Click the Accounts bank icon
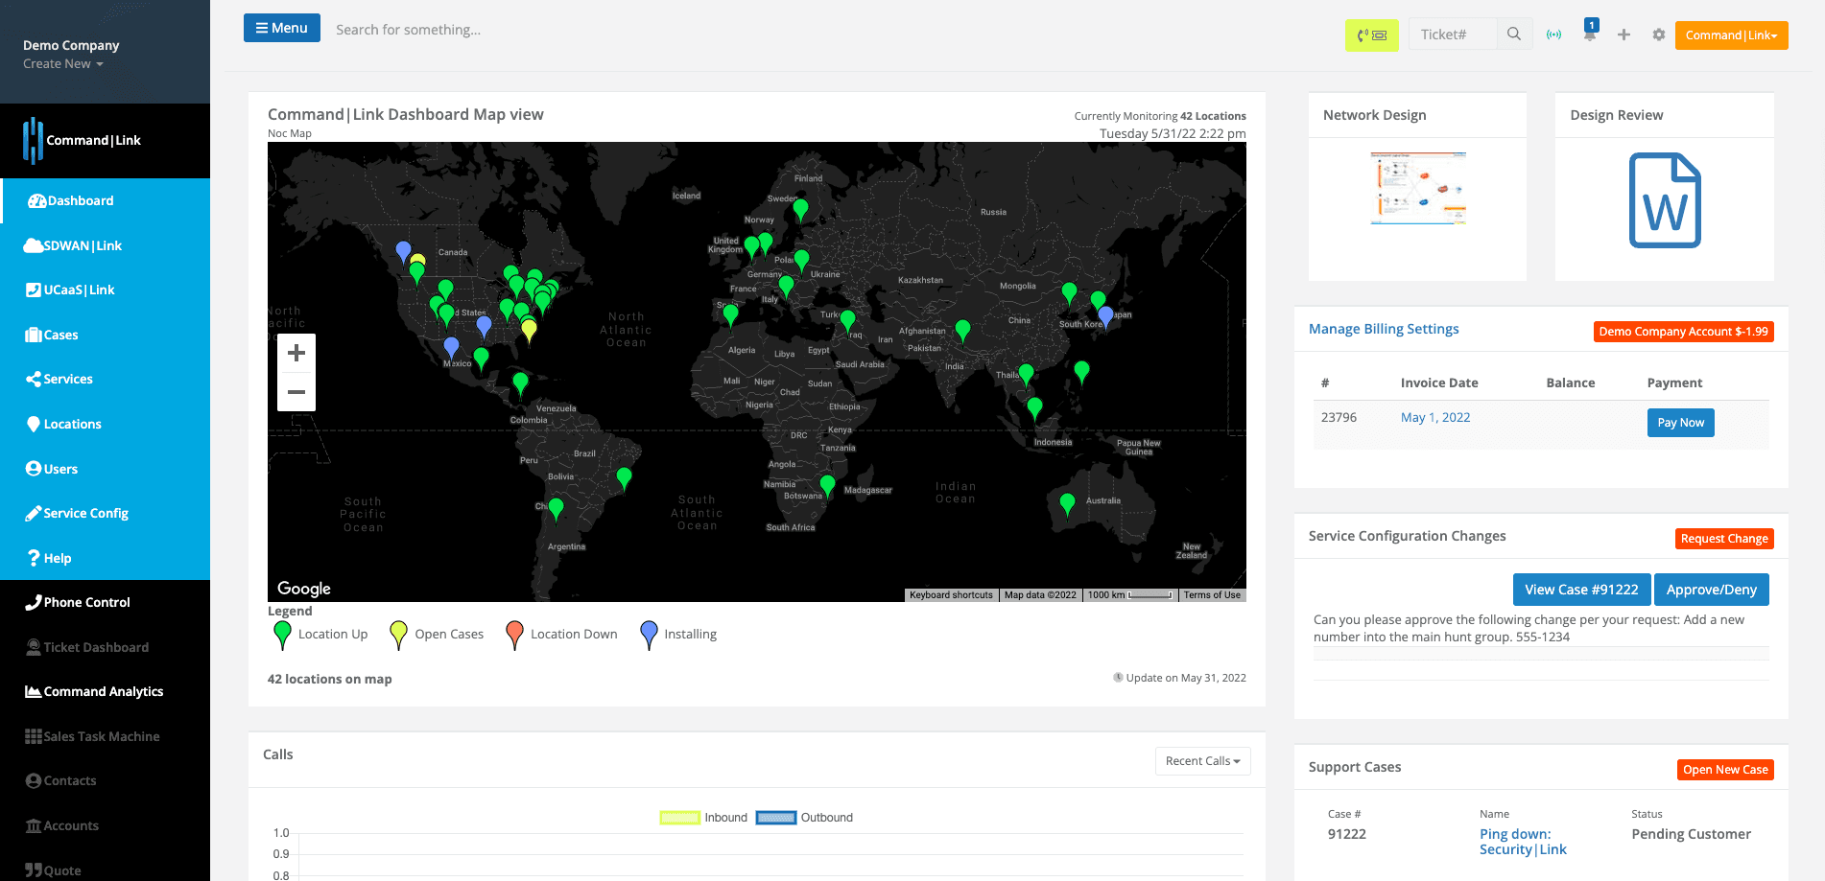Viewport: 1825px width, 881px height. [34, 825]
